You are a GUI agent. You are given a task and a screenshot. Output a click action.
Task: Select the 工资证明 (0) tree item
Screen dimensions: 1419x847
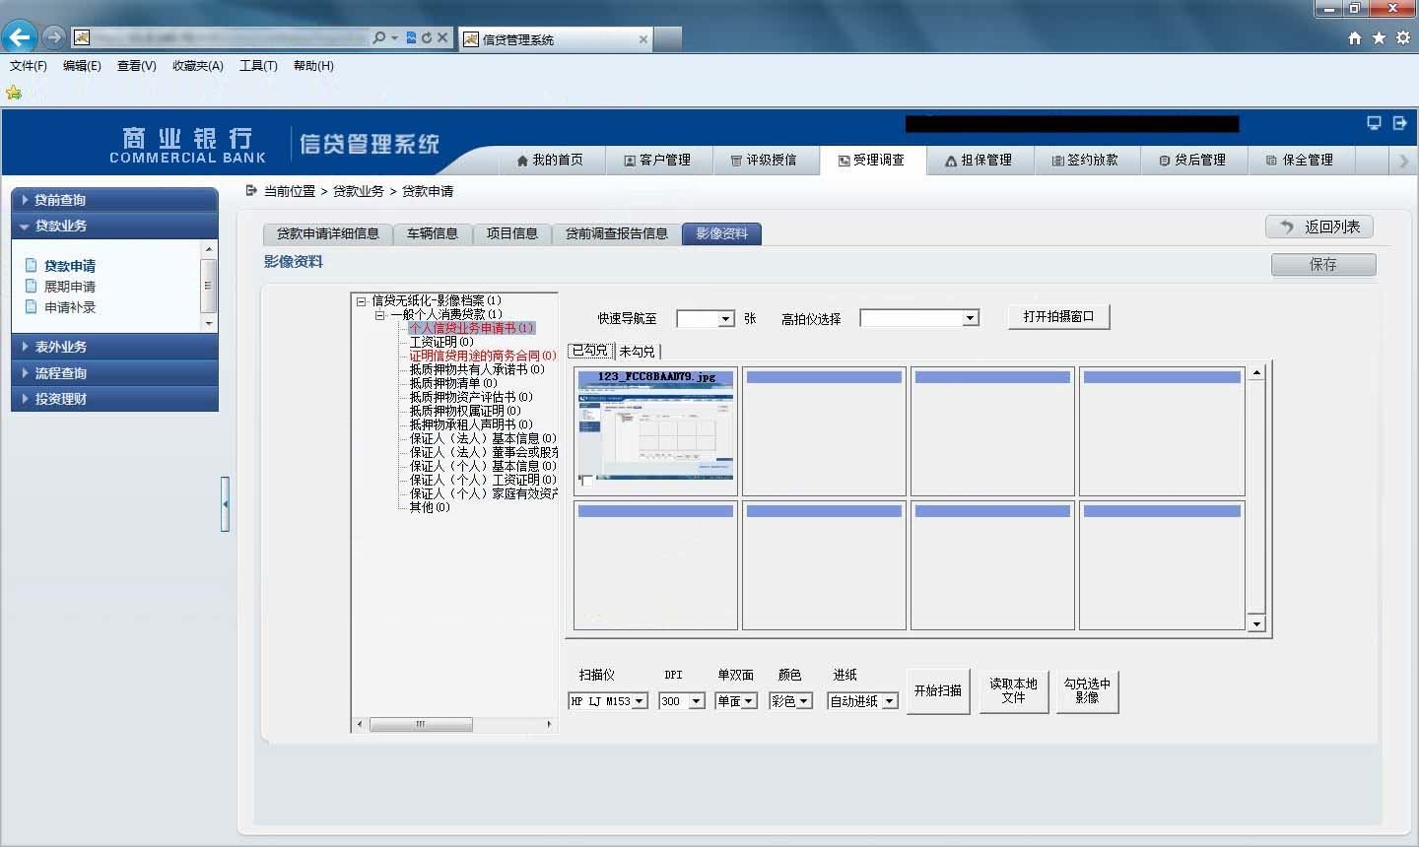pyautogui.click(x=441, y=342)
